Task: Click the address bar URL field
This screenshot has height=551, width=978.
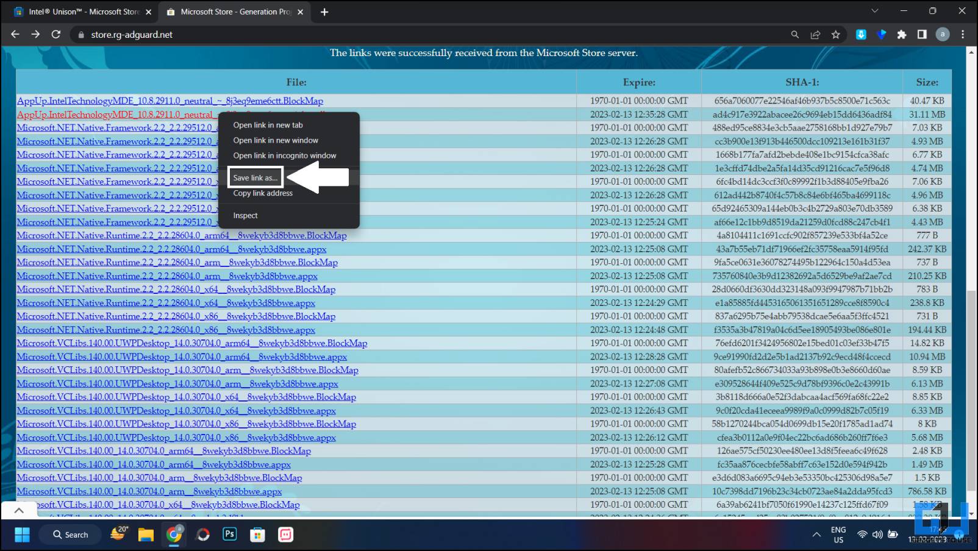Action: click(427, 35)
